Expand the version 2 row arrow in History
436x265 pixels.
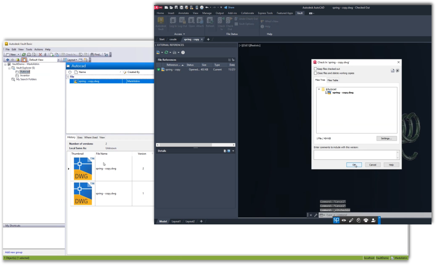69,169
